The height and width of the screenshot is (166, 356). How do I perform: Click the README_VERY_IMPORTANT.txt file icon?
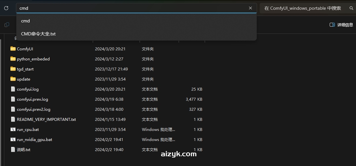[13, 119]
